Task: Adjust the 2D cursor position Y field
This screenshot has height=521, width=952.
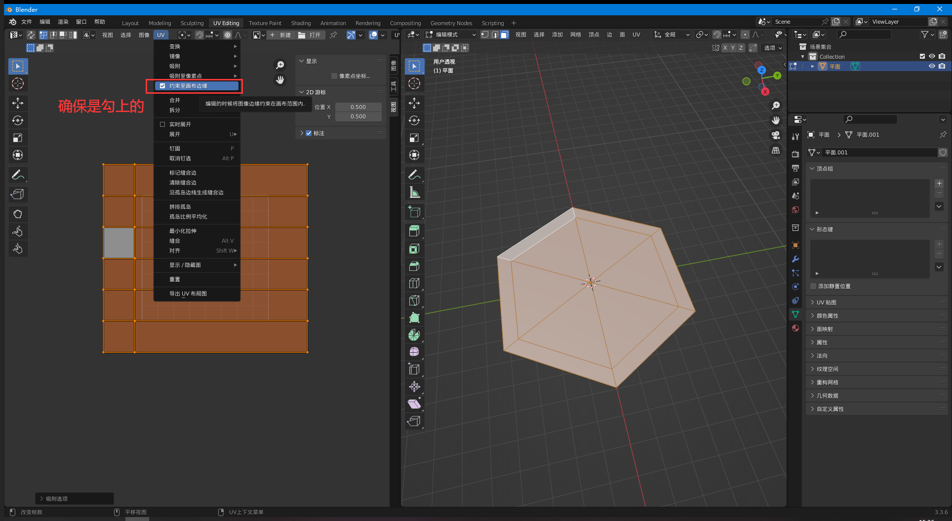Action: coord(358,117)
